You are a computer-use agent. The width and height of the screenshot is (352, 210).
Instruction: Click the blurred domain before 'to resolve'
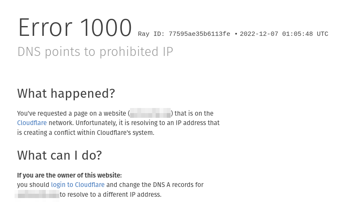coord(37,194)
